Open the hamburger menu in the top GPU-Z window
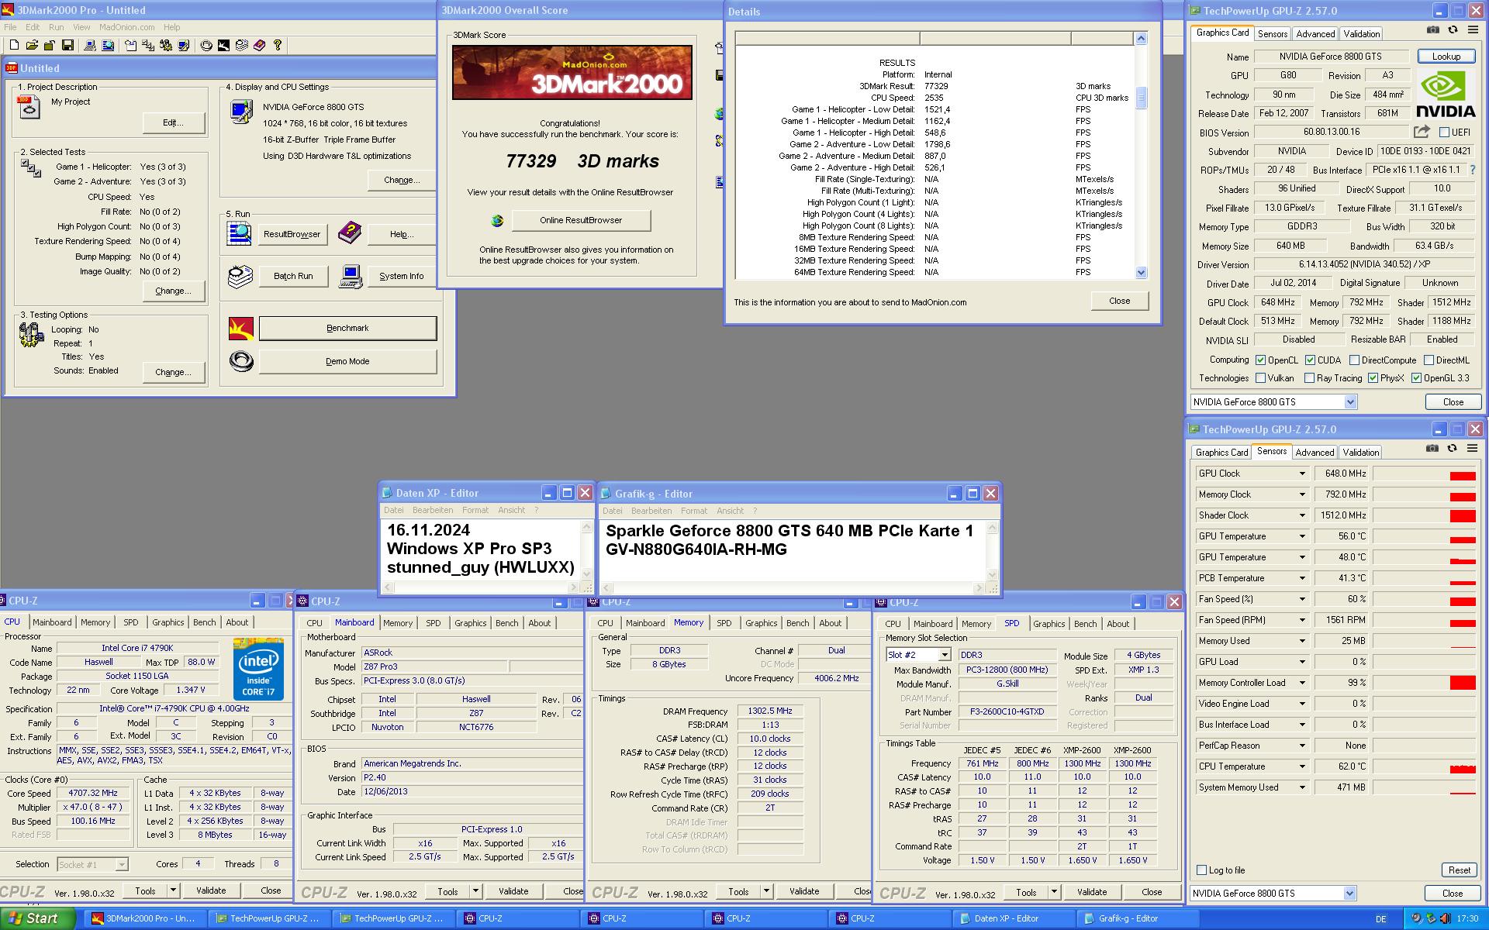Image resolution: width=1489 pixels, height=930 pixels. point(1472,29)
